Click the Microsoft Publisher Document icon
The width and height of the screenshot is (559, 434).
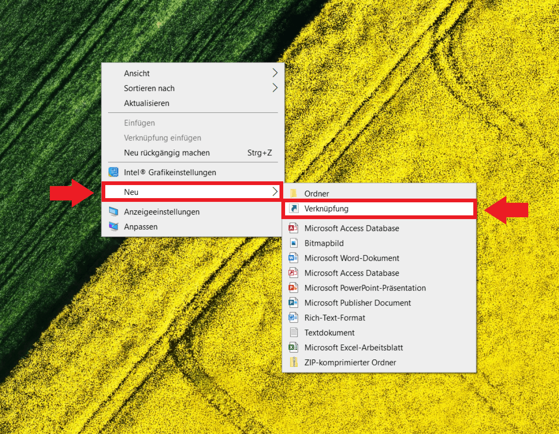point(293,303)
